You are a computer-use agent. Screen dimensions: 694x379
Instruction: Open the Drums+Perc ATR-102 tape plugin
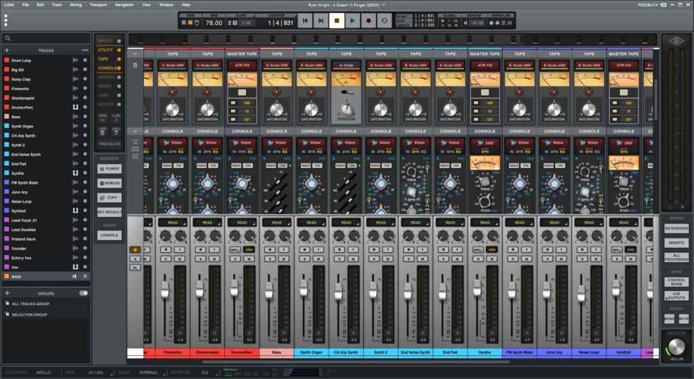coord(242,65)
